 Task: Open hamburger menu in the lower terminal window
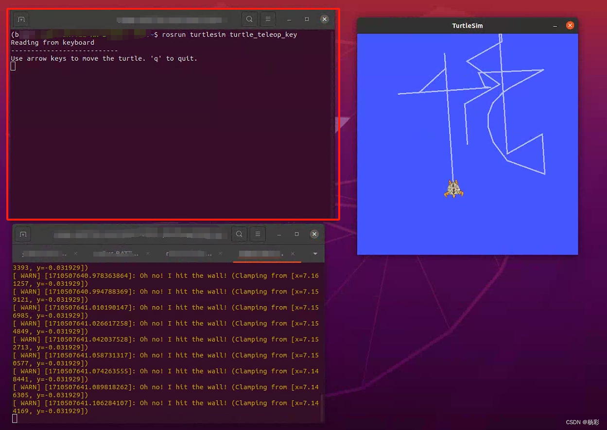pos(258,234)
